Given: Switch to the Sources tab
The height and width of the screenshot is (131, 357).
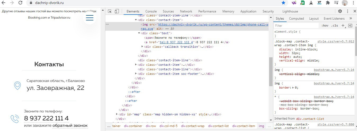Looking at the screenshot, I should (168, 11).
